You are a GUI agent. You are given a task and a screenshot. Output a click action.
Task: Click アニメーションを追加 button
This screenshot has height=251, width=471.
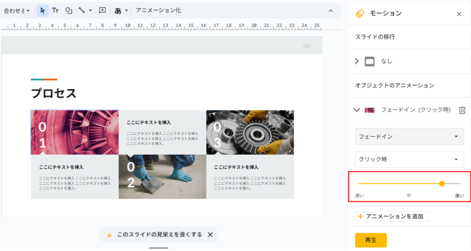[x=392, y=216]
